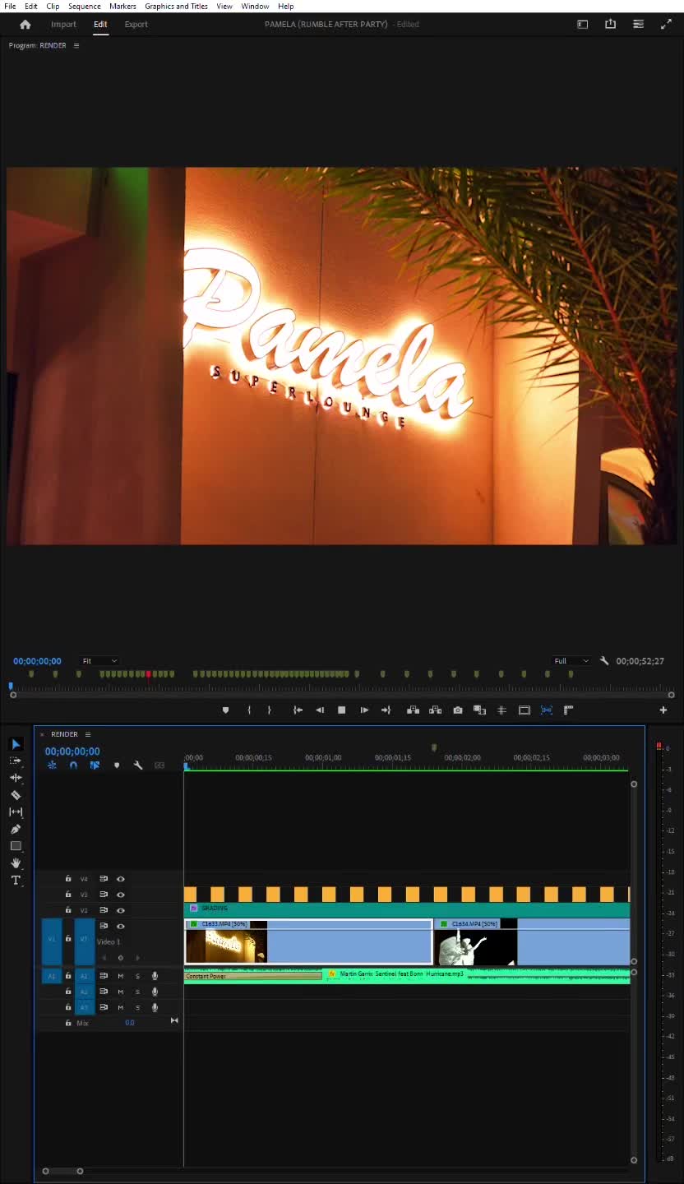
Task: Go to the Home screen icon
Action: 25,25
